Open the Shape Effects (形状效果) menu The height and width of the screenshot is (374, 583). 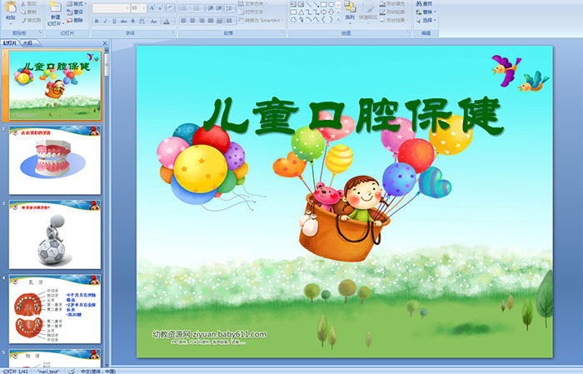tap(394, 20)
